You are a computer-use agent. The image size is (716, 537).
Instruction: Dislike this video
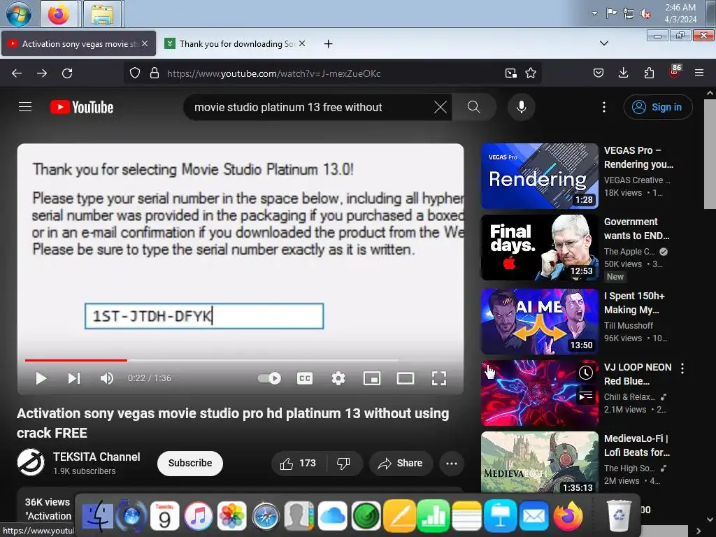point(344,463)
